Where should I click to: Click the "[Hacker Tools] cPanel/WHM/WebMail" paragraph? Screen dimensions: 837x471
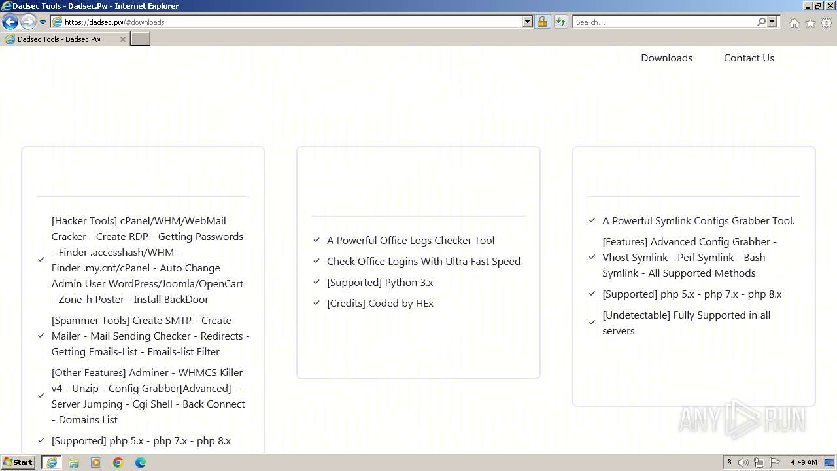[x=148, y=260]
